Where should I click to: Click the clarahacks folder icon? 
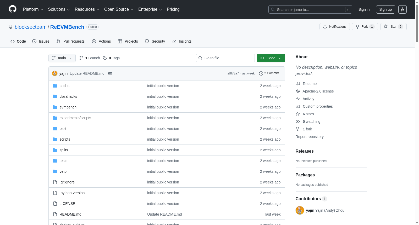coord(55,96)
